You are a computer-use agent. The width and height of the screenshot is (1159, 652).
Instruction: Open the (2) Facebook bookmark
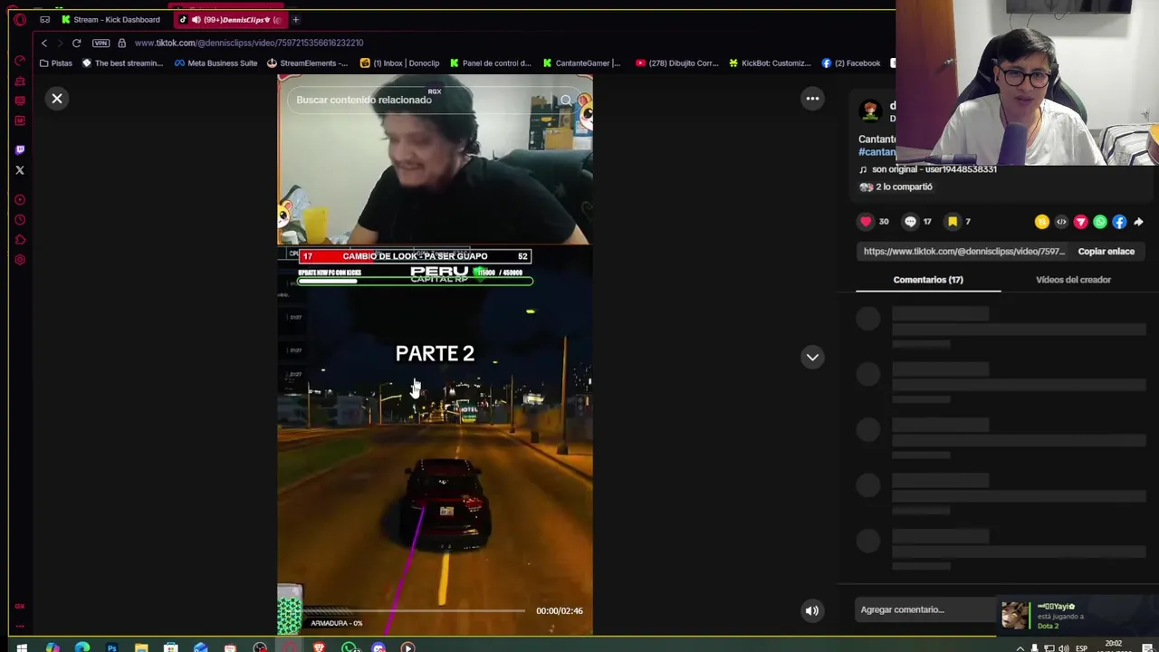point(851,63)
